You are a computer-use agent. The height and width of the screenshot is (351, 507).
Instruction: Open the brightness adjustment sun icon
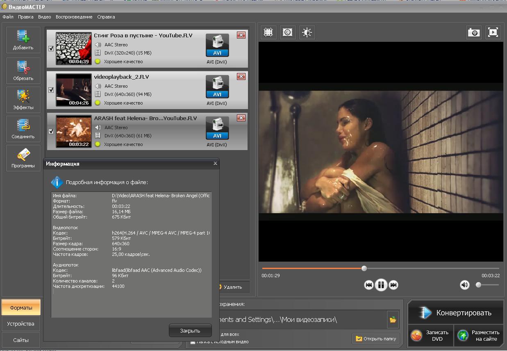tap(307, 32)
